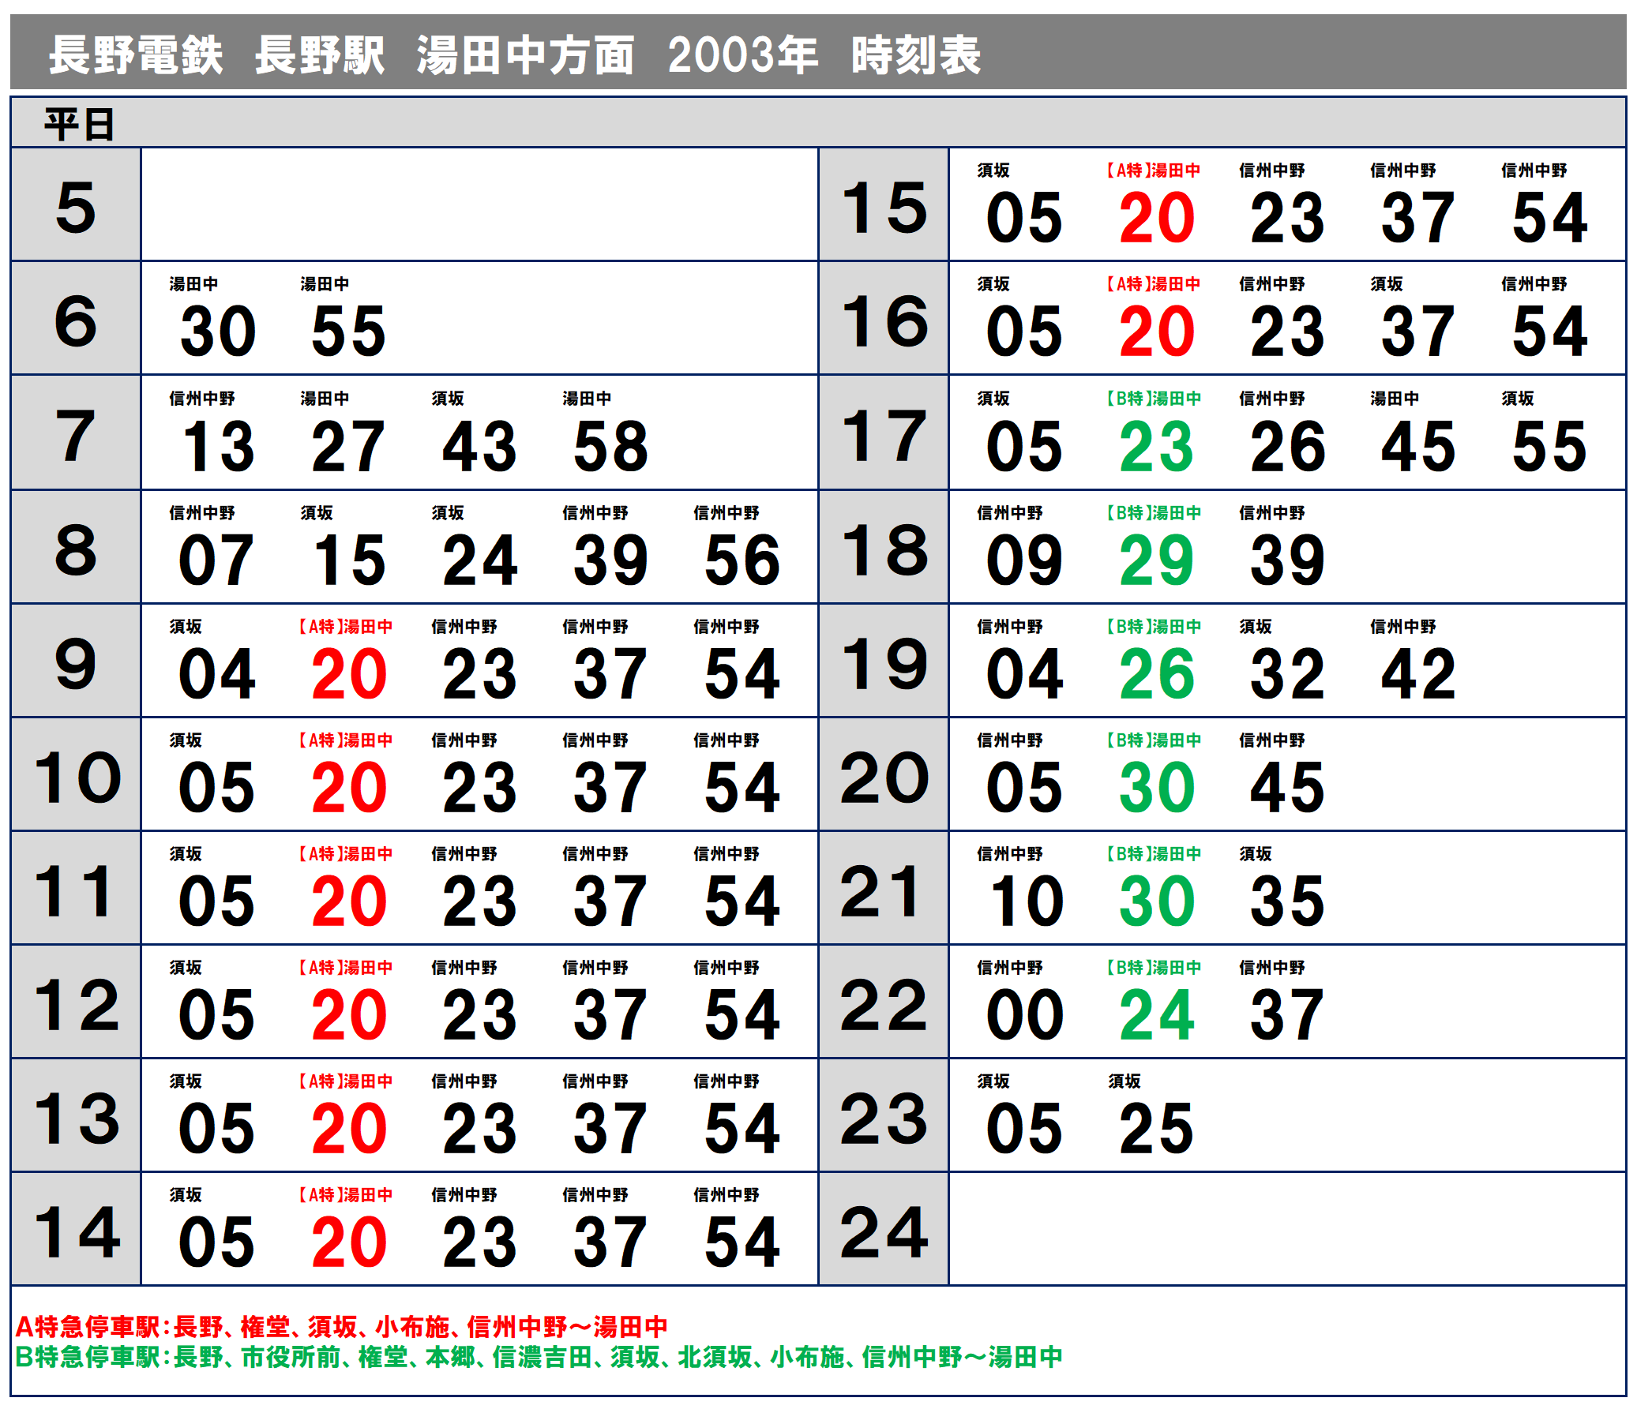Select the 25 departure in the 23 o'clock row
1637x1409 pixels.
[1157, 1130]
